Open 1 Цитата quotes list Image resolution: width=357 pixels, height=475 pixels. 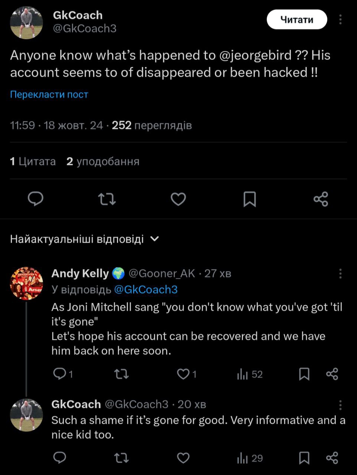pyautogui.click(x=33, y=161)
